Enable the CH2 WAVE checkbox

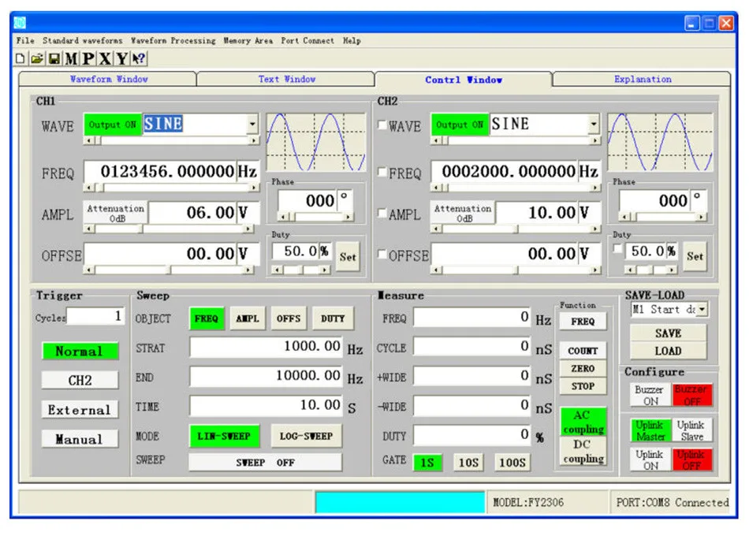click(382, 125)
